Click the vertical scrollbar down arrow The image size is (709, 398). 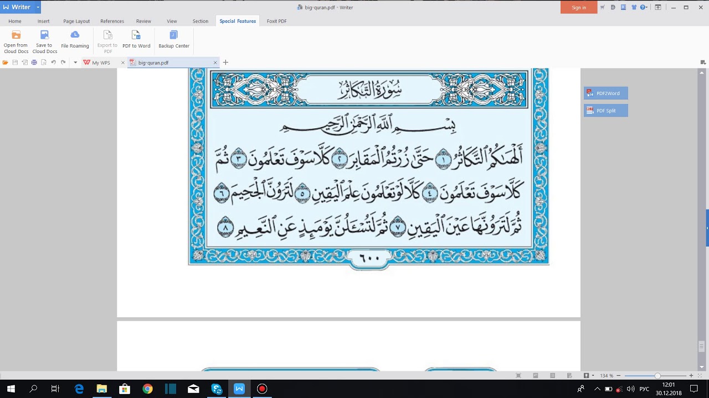[x=702, y=367]
